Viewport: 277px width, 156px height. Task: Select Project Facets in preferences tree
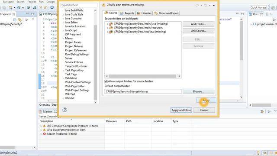[73, 42]
